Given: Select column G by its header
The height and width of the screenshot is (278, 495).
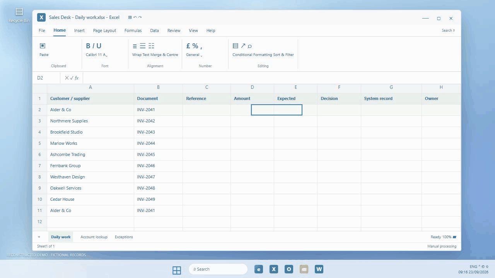Looking at the screenshot, I should 391,88.
